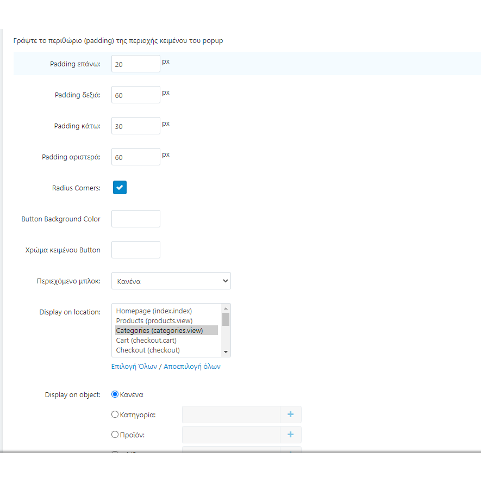Pick Checkout (checkout) in location list
This screenshot has width=481, height=482.
[148, 350]
